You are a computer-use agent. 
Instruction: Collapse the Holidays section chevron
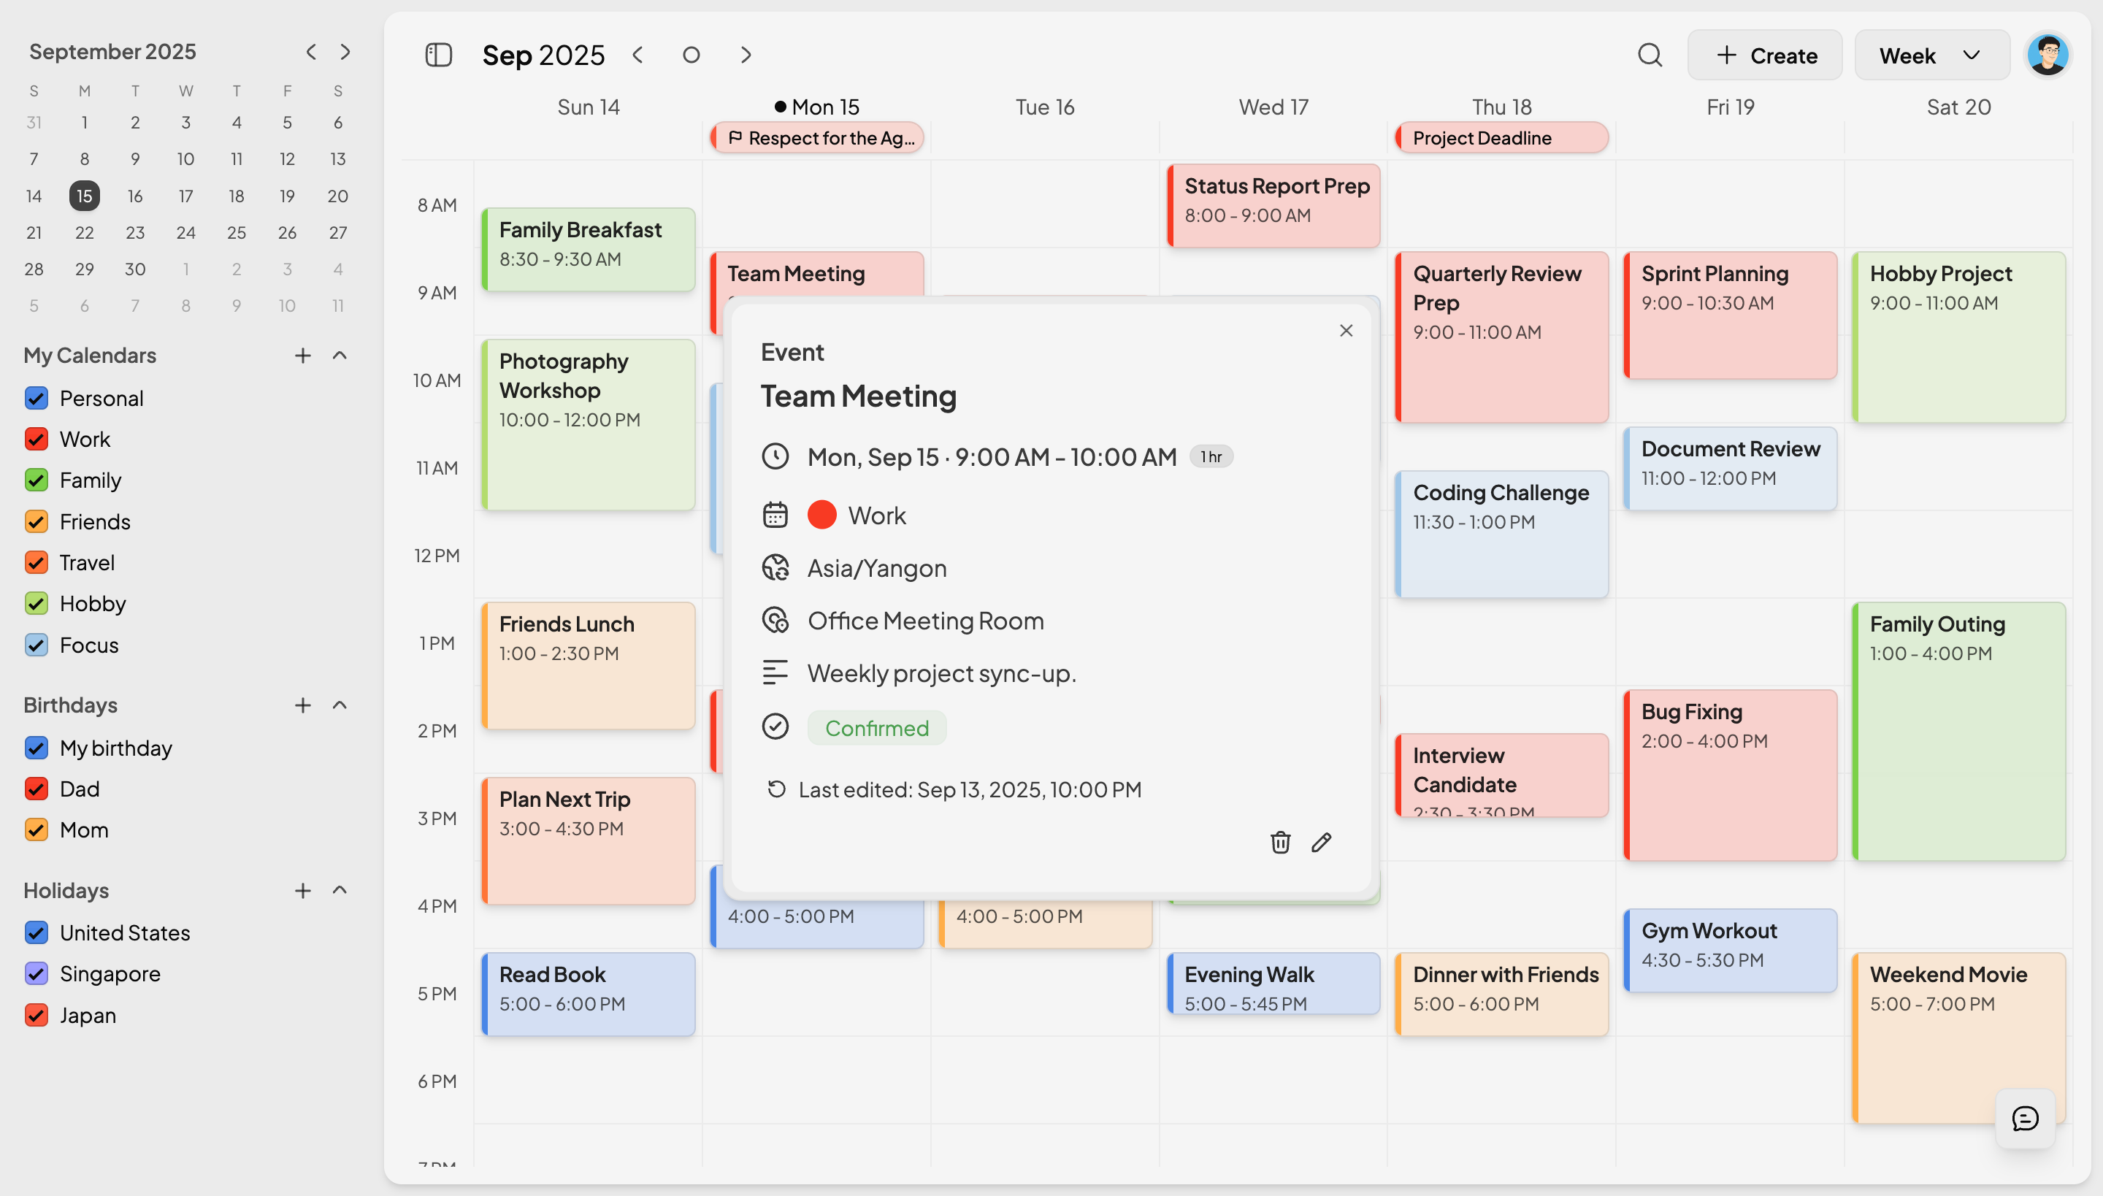tap(340, 889)
